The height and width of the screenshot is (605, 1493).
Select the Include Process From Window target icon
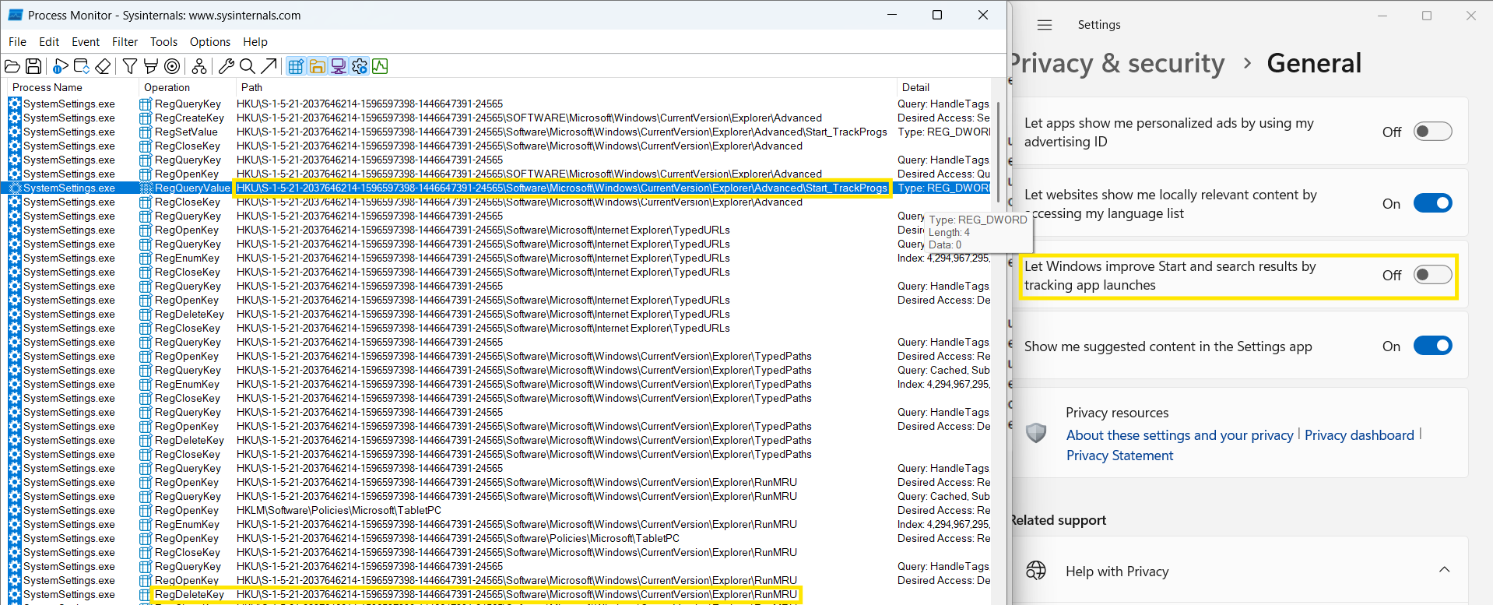pos(172,66)
